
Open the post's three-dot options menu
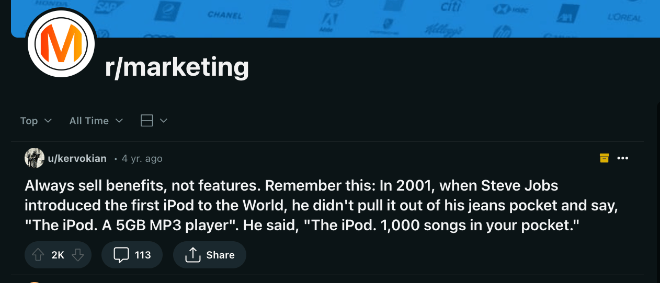[x=622, y=158]
